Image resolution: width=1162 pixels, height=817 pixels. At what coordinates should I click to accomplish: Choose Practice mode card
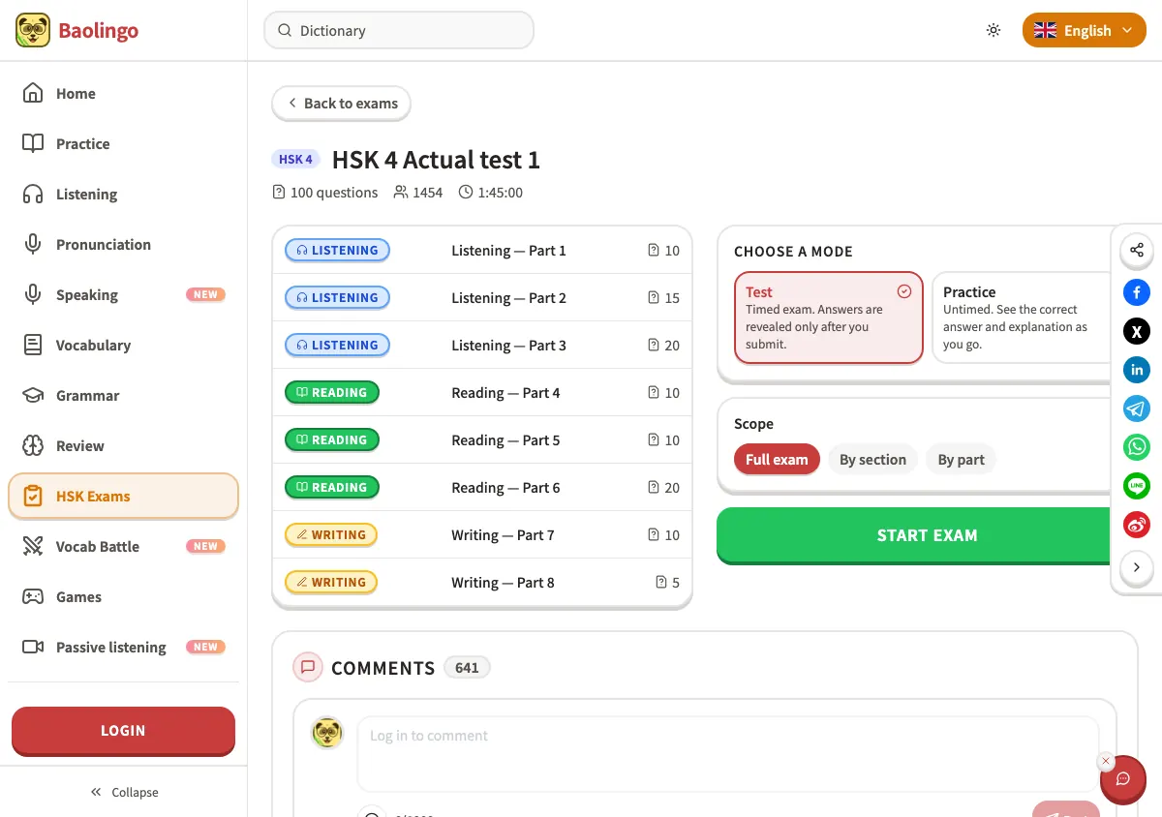(x=1022, y=318)
